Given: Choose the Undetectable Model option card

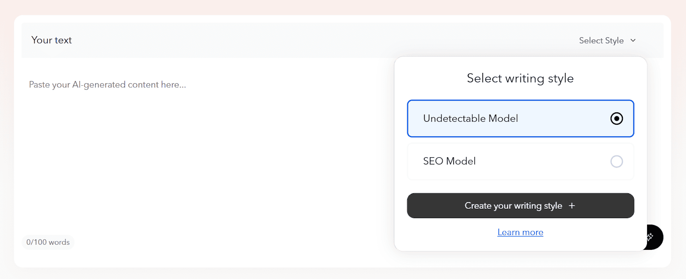Looking at the screenshot, I should (x=521, y=119).
